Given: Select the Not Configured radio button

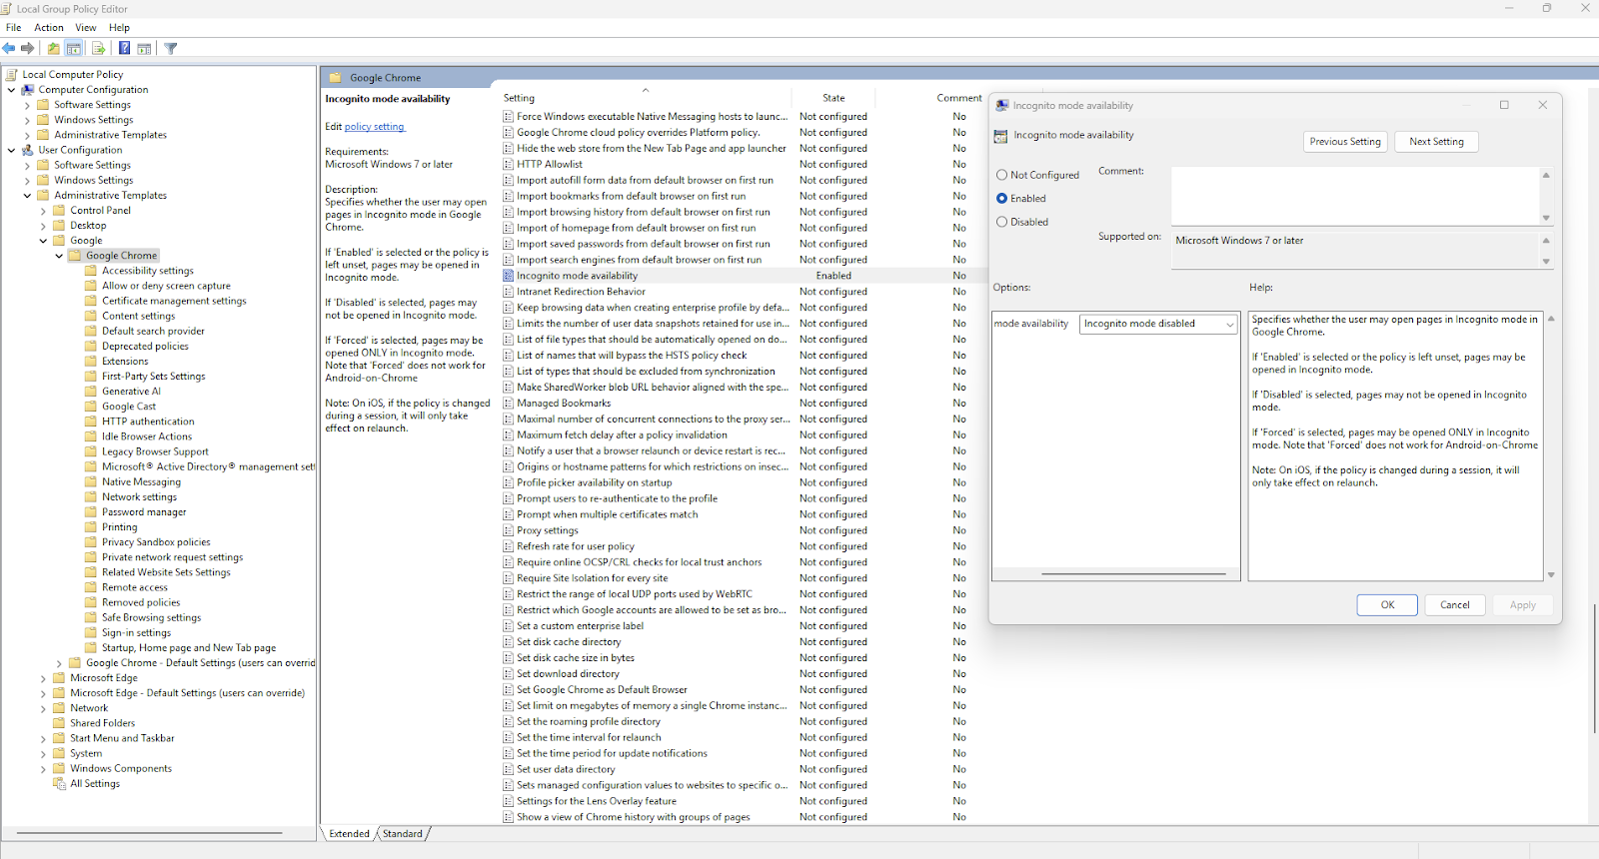Looking at the screenshot, I should 1001,175.
